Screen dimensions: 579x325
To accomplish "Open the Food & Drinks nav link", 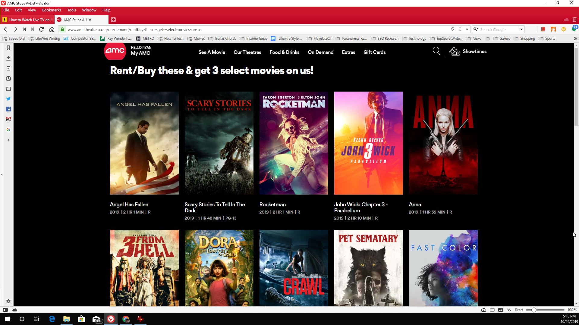I will pos(284,52).
